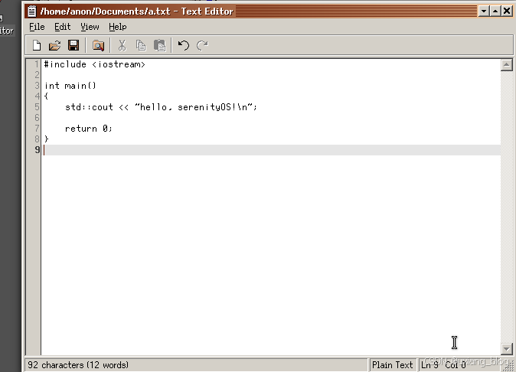Save the document with floppy disk icon
The width and height of the screenshot is (516, 372).
[x=73, y=45]
